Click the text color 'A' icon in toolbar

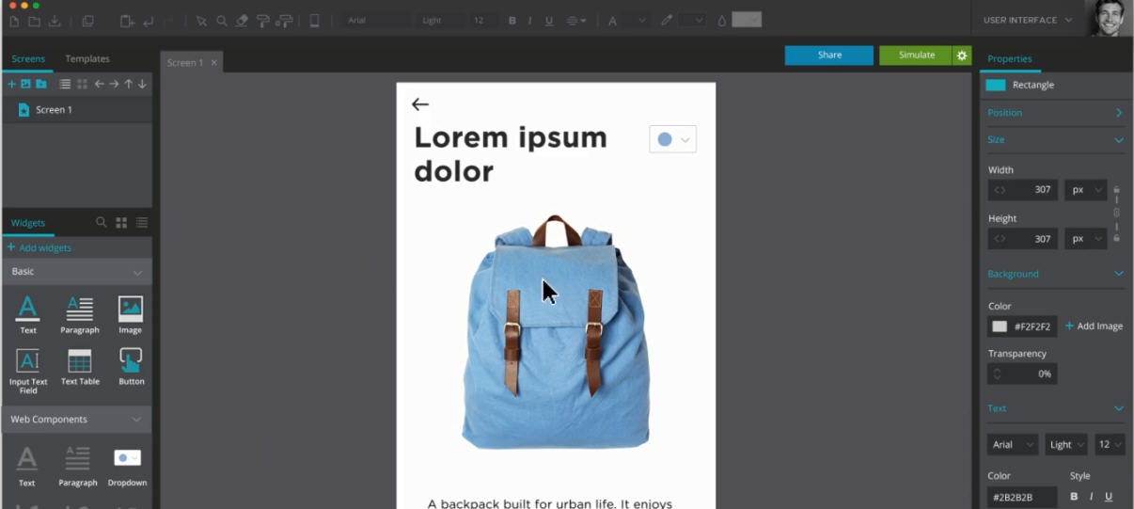(612, 21)
